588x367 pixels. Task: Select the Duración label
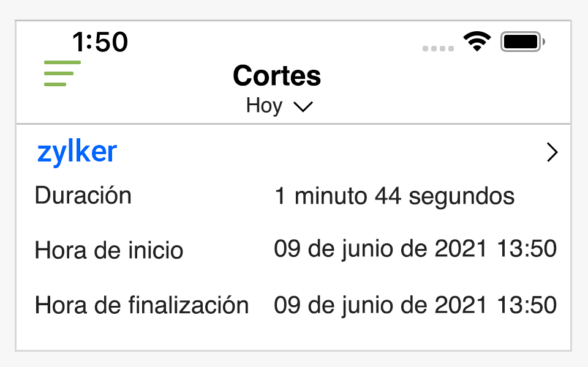[x=83, y=196]
